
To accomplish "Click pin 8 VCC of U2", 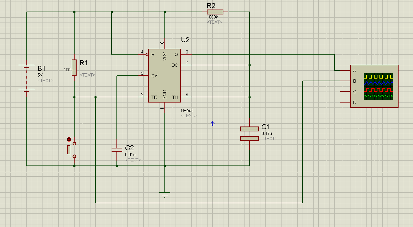I will (164, 44).
